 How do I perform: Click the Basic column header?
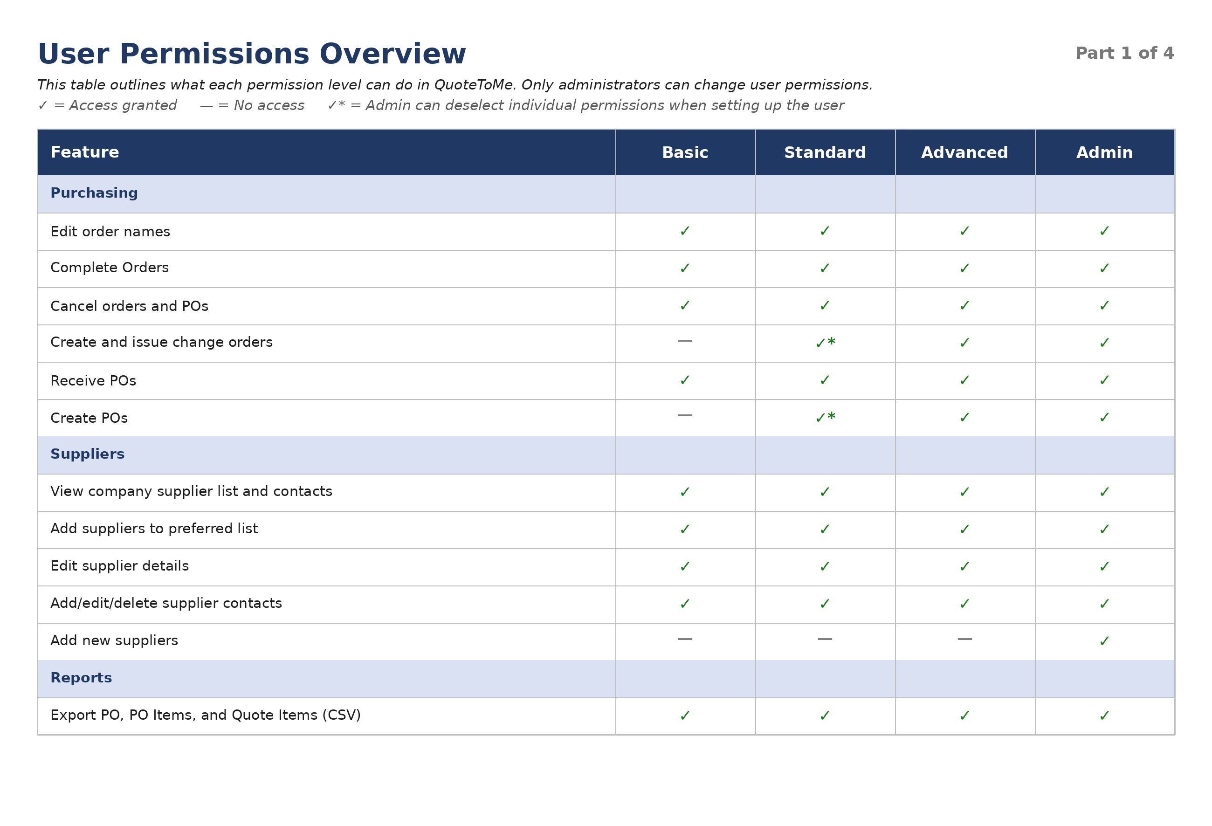685,152
